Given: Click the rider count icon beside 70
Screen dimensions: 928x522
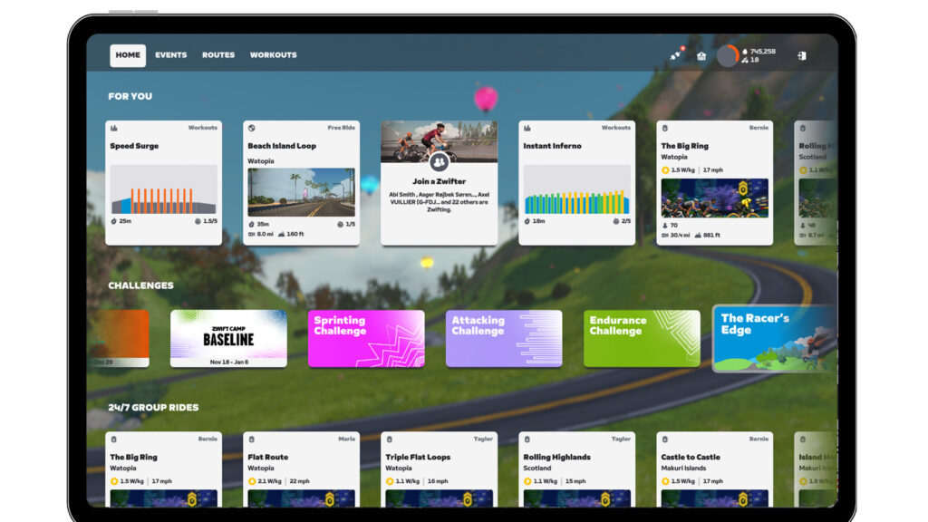Looking at the screenshot, I should 664,226.
